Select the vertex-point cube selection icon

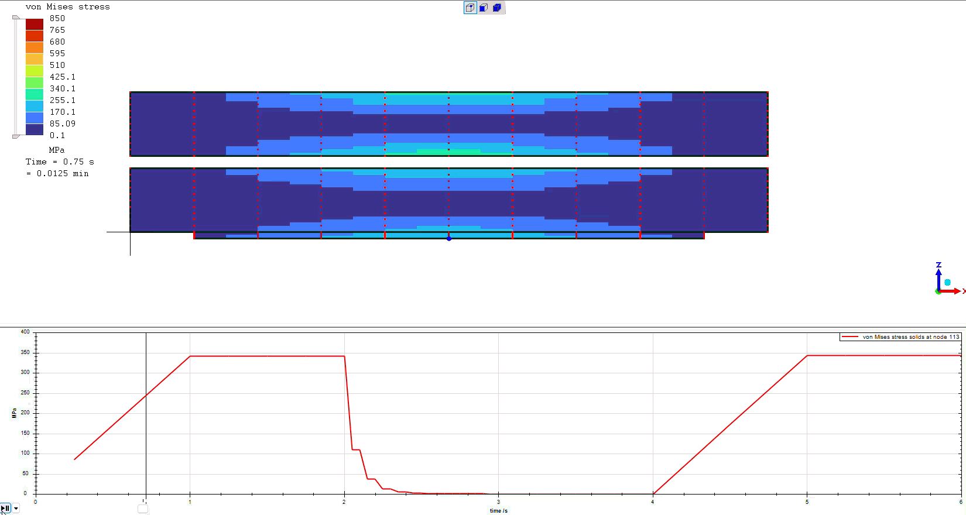pos(470,8)
